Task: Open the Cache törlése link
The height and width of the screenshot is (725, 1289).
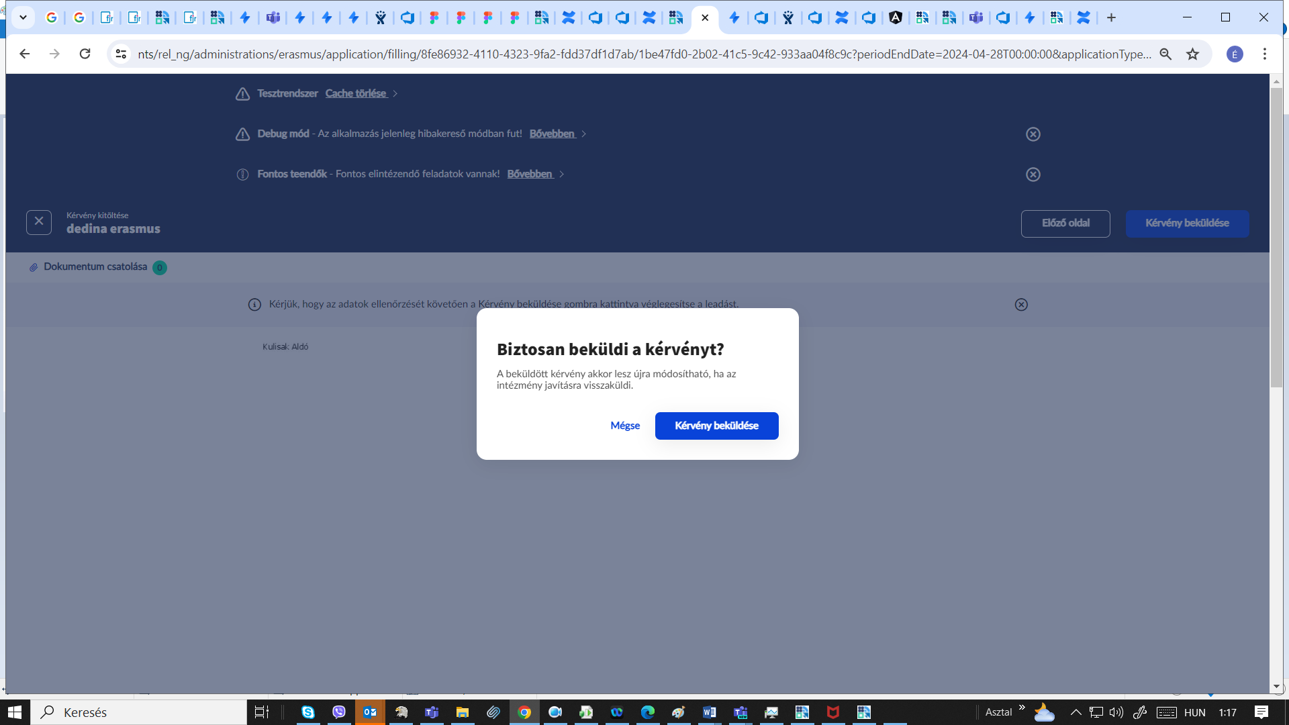Action: coord(356,93)
